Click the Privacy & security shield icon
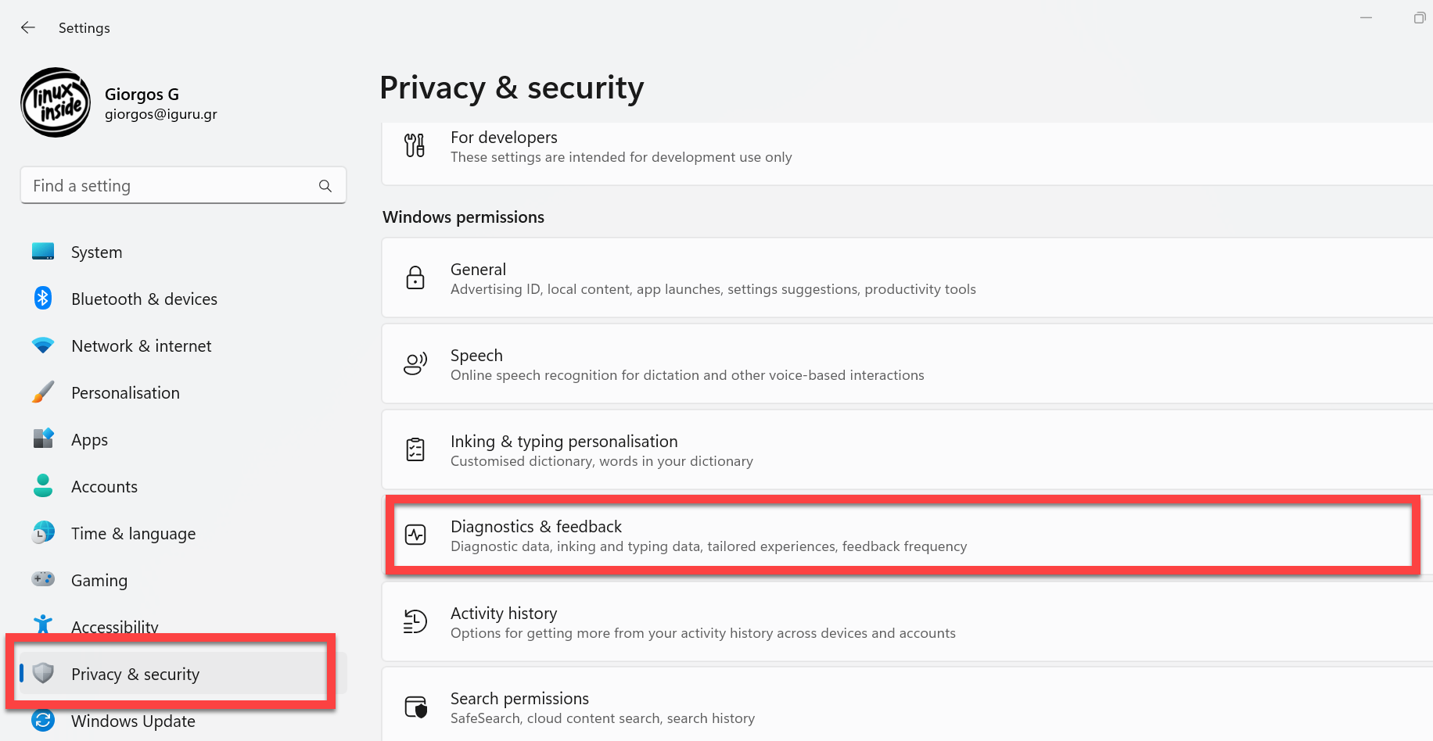The width and height of the screenshot is (1433, 741). [x=44, y=673]
